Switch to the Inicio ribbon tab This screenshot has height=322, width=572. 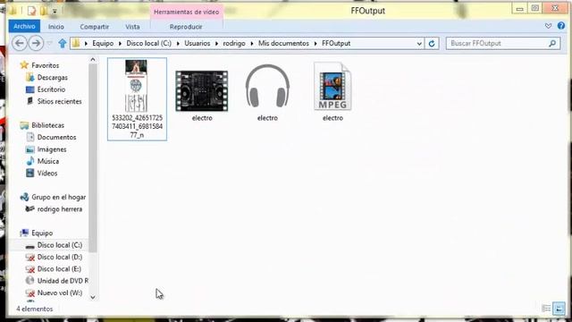[x=56, y=27]
